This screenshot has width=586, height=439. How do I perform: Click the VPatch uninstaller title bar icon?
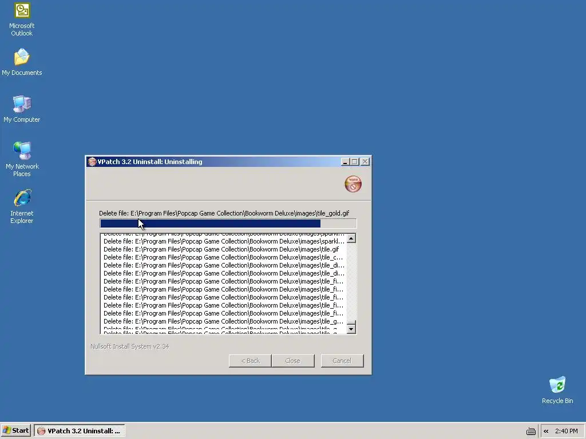[x=92, y=162]
